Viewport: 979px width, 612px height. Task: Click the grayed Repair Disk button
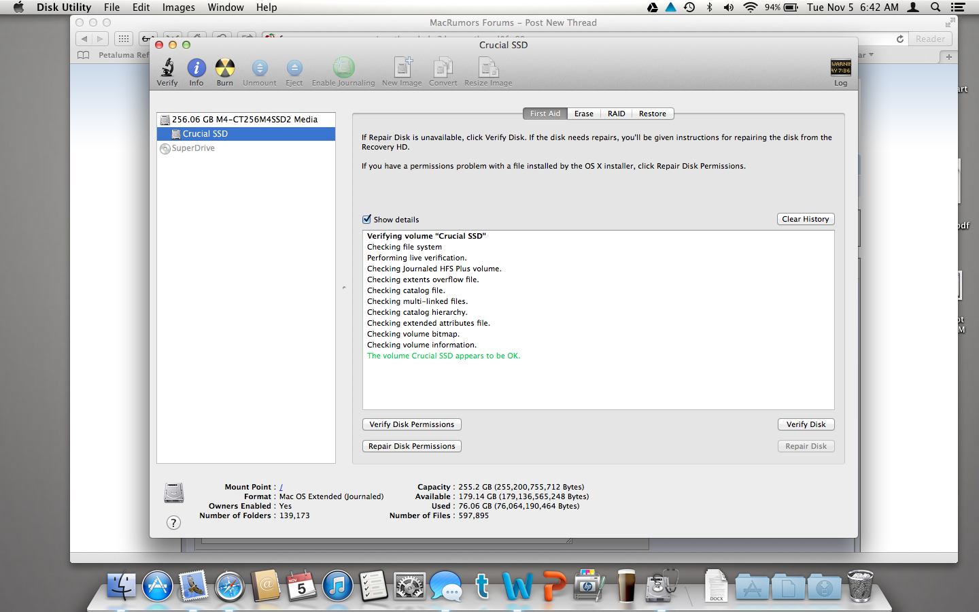click(806, 446)
